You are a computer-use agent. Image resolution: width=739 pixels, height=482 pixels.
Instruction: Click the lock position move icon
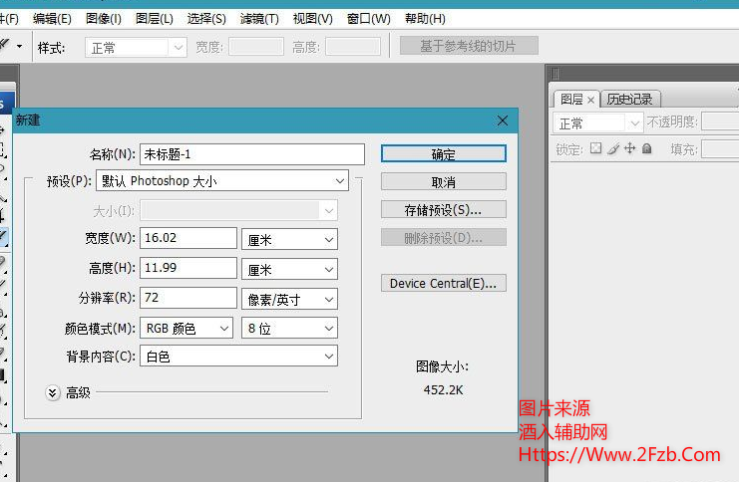[630, 148]
